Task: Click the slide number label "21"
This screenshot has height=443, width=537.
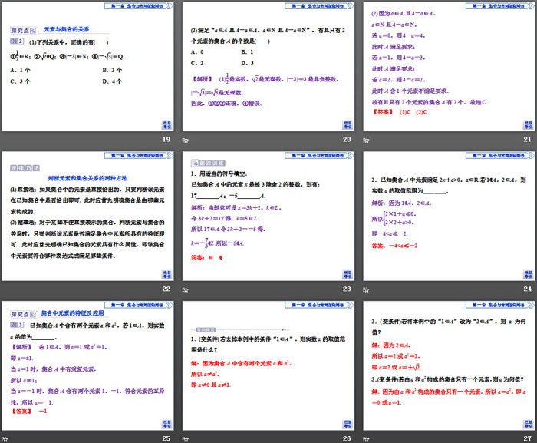Action: (x=528, y=140)
